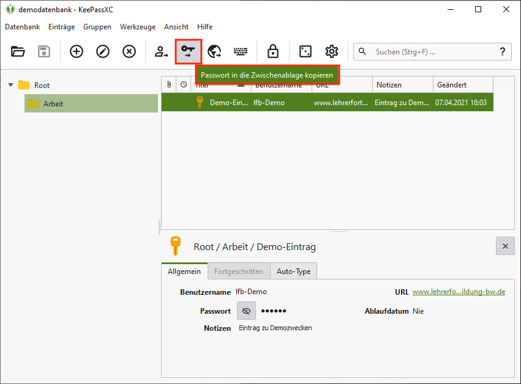Copy username to clipboard via toolbar icon
Viewport: 521px width, 384px height.
pos(162,52)
